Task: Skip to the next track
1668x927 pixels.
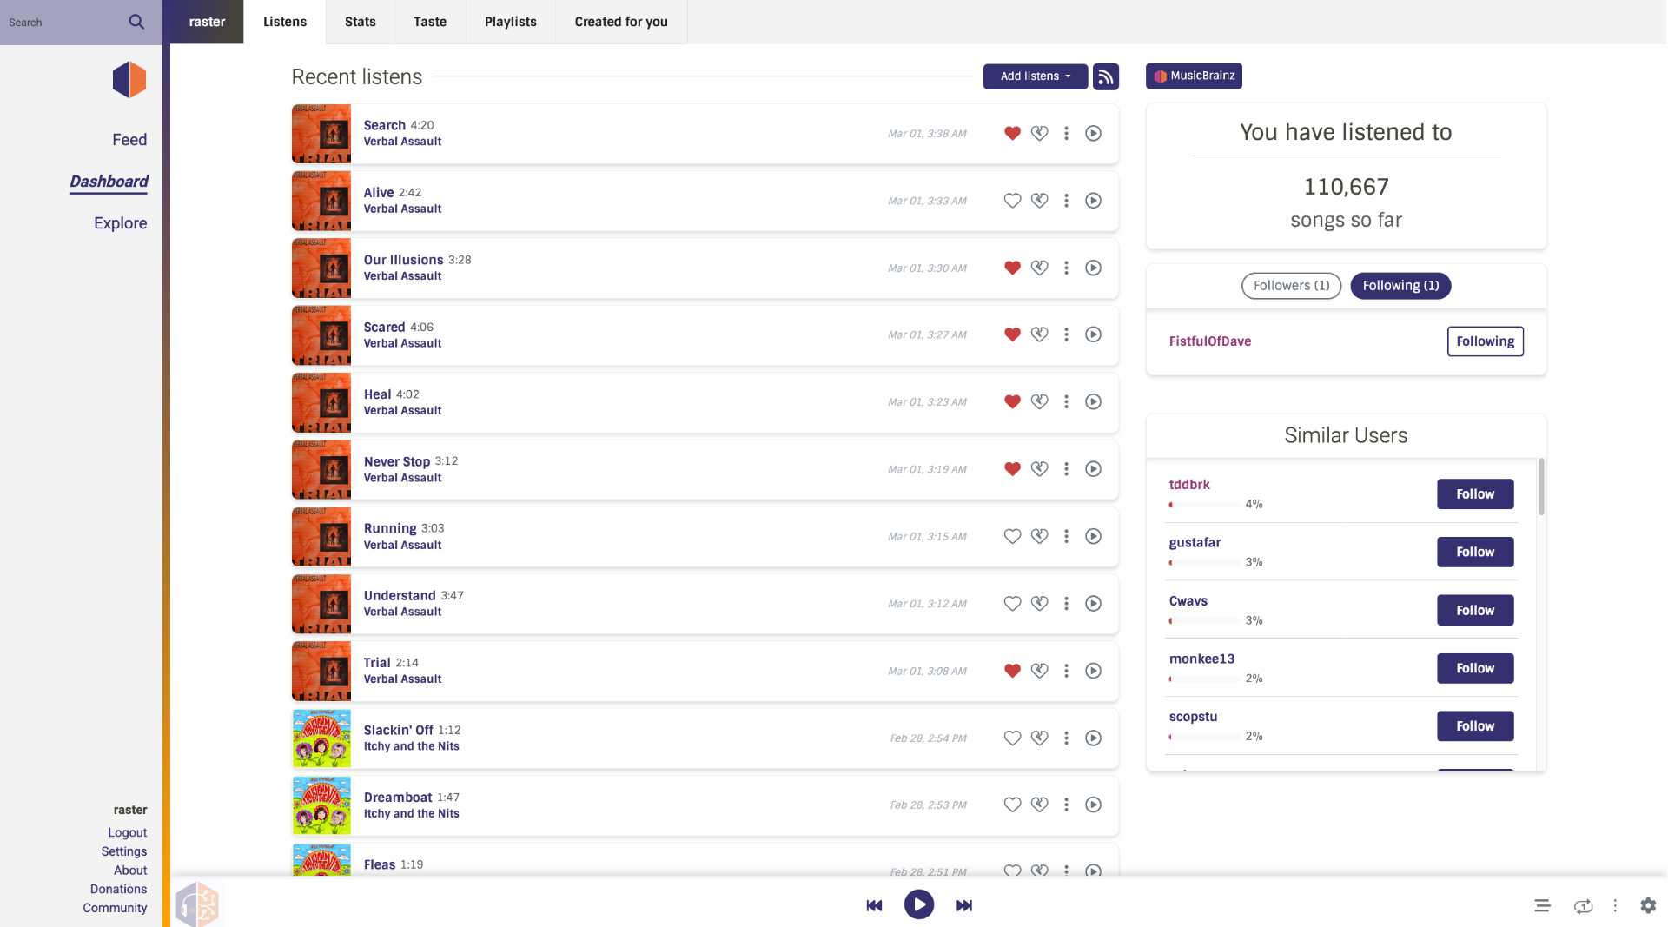Action: coord(963,904)
